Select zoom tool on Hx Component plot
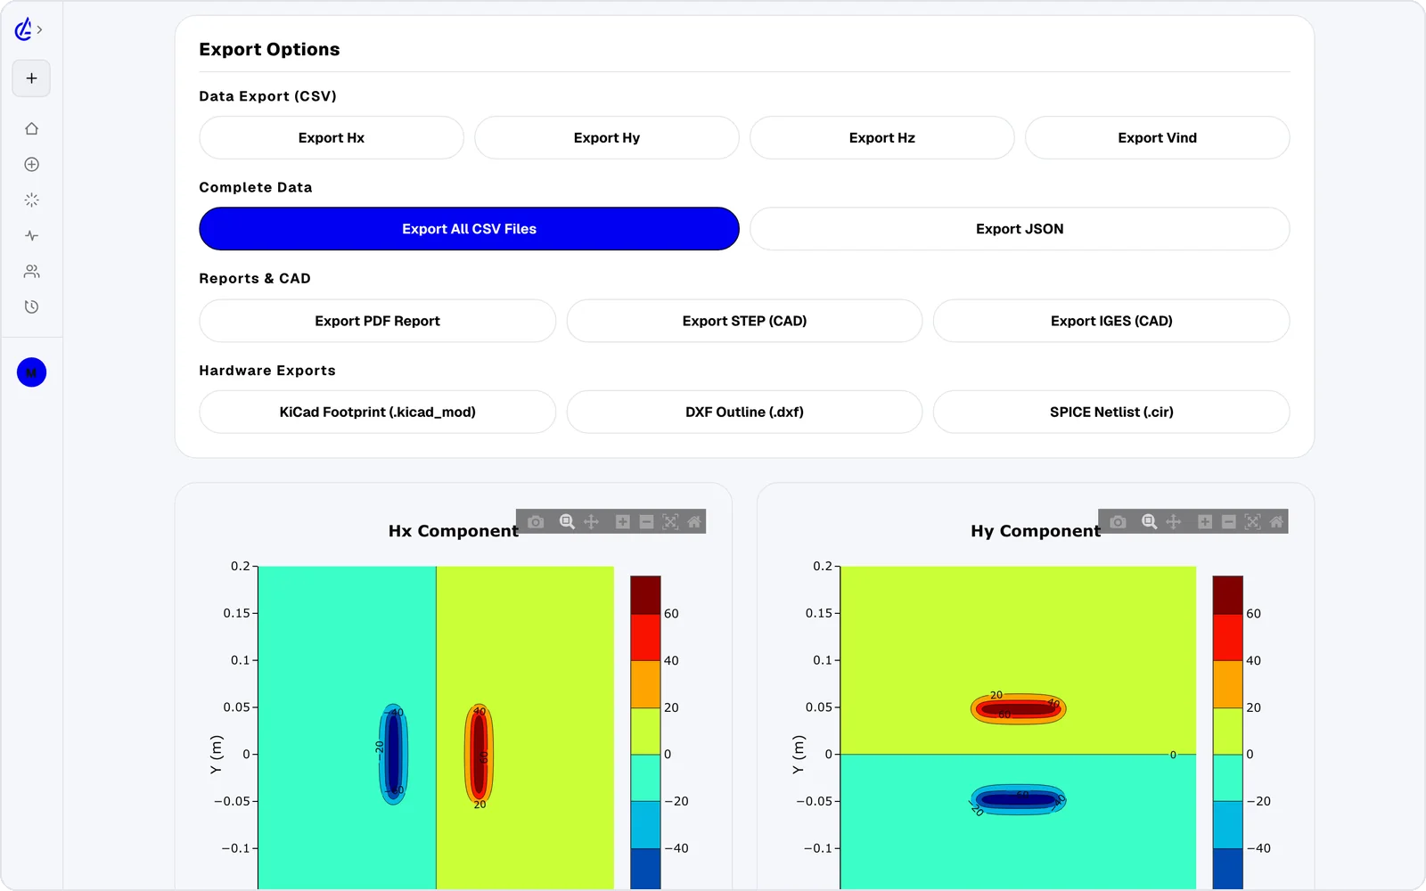This screenshot has height=891, width=1426. (567, 521)
